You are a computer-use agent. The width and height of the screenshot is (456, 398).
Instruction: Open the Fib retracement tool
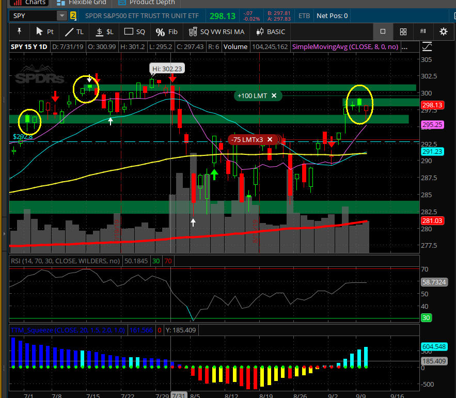point(166,31)
